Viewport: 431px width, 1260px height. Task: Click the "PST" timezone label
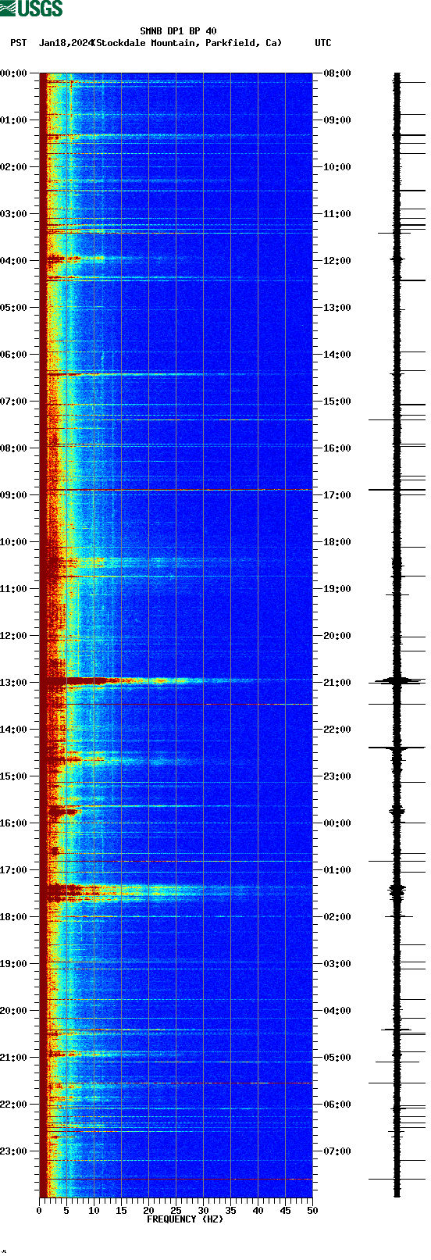click(18, 43)
